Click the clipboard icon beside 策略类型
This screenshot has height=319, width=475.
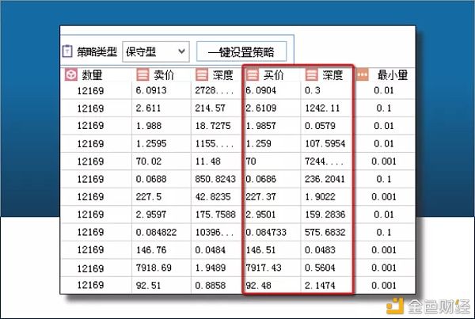click(x=67, y=51)
